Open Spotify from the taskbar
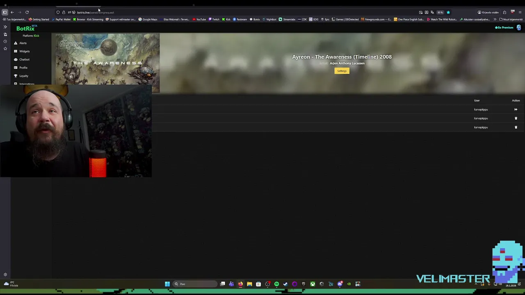Image resolution: width=525 pixels, height=295 pixels. (276, 284)
